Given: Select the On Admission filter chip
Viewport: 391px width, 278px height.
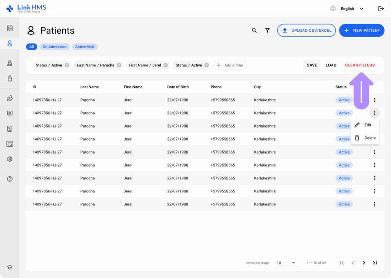Looking at the screenshot, I should (54, 46).
